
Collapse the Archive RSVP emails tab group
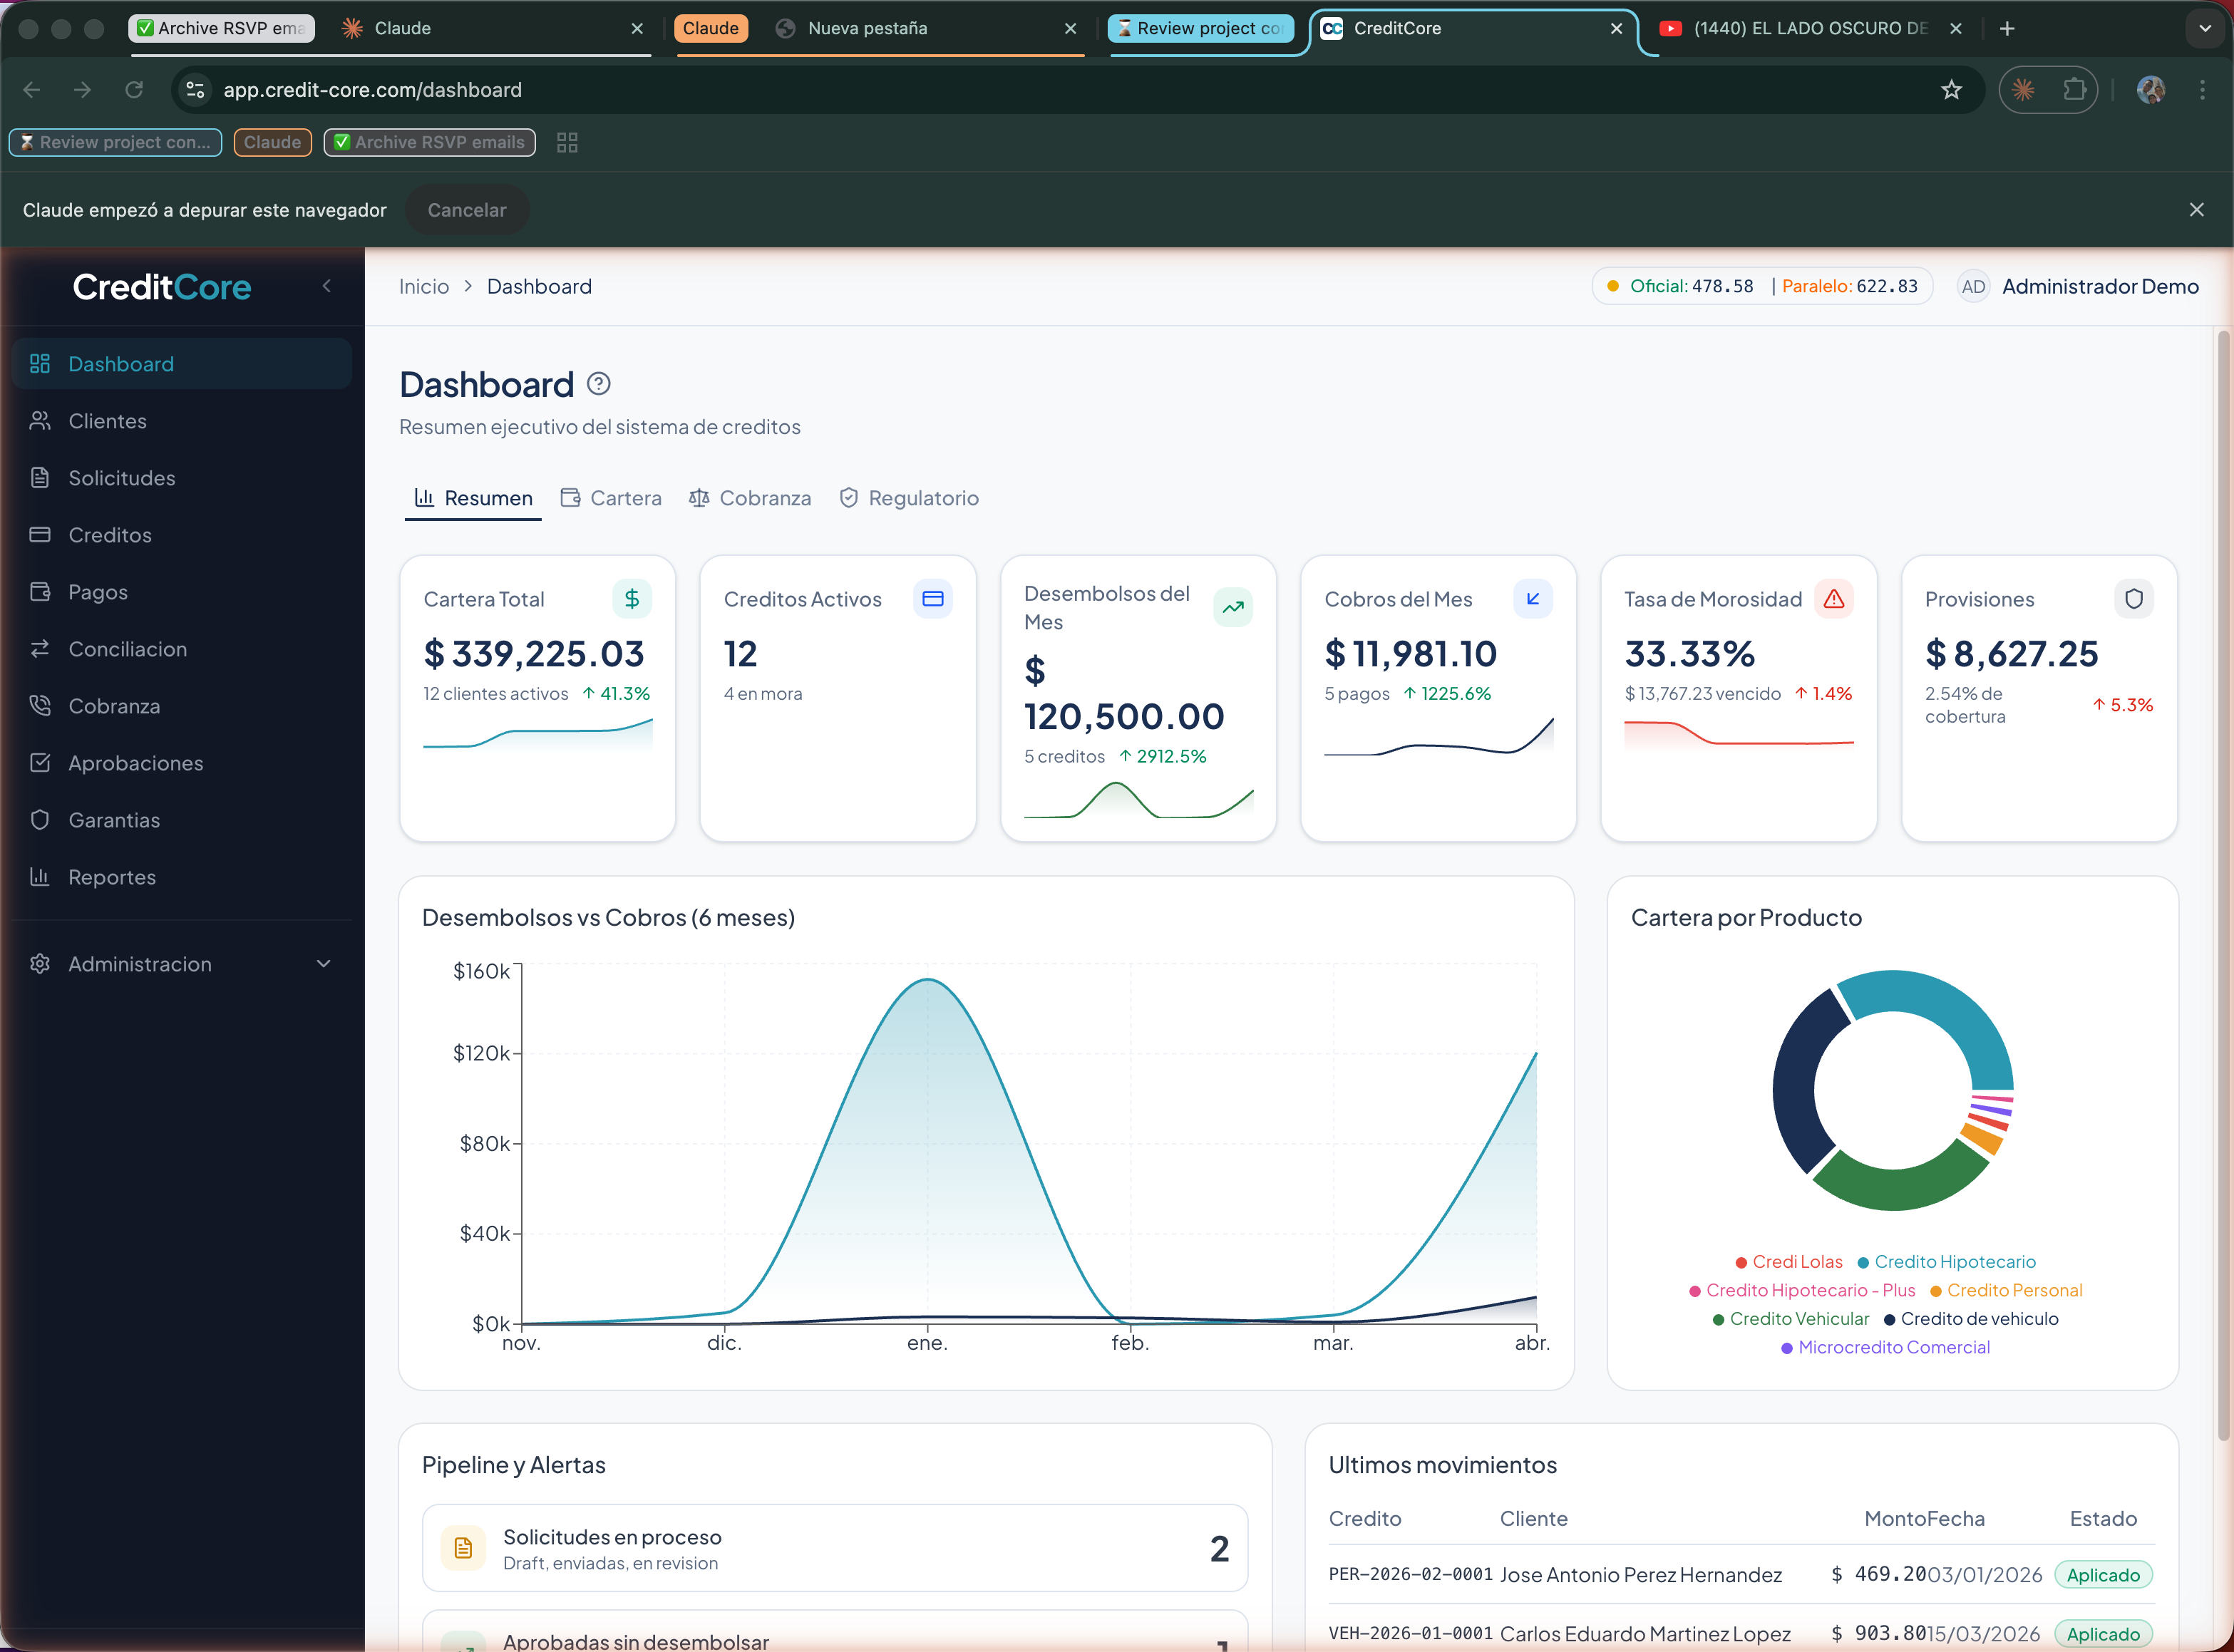coord(429,142)
